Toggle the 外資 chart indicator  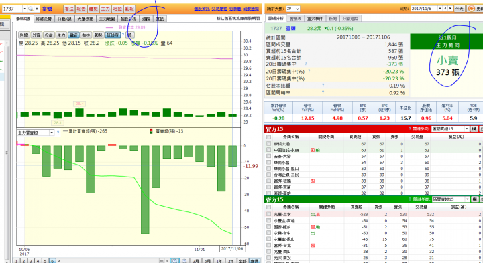click(x=36, y=35)
